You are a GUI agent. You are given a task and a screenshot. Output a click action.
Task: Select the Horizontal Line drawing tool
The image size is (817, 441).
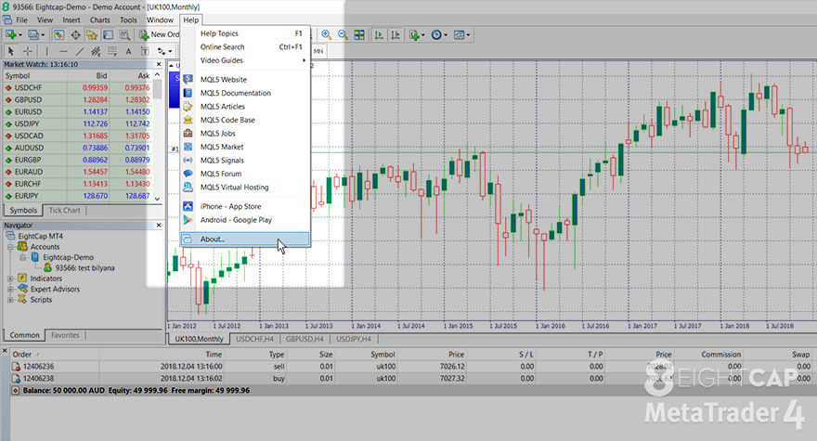click(63, 51)
